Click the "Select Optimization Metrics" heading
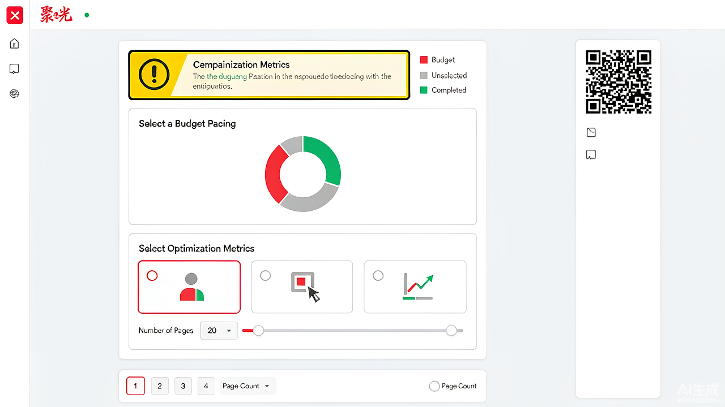The height and width of the screenshot is (407, 725). click(197, 249)
